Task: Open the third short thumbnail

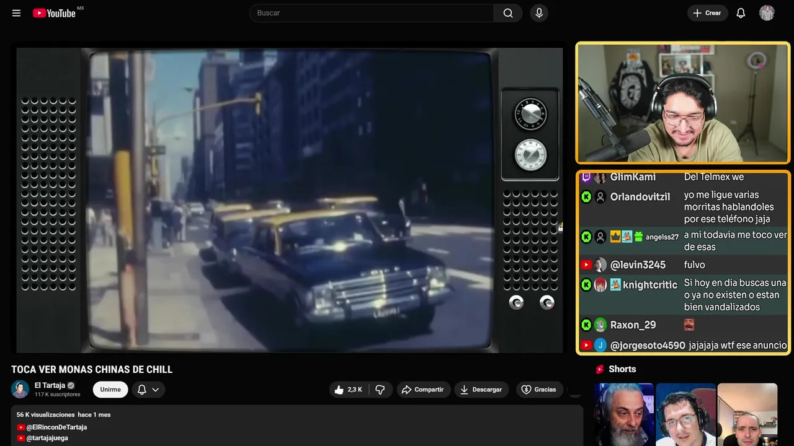Action: [747, 414]
